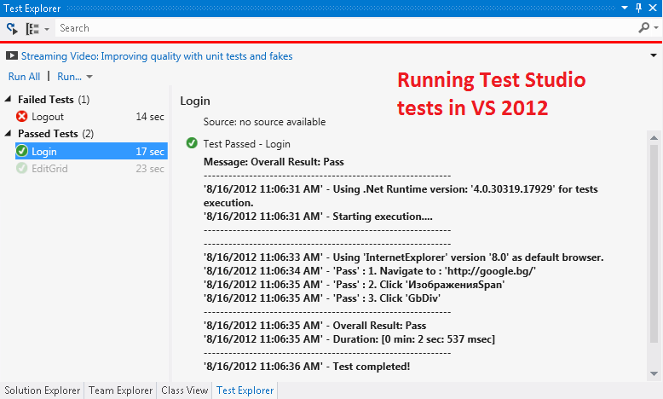
Task: Switch to the Solution Explorer tab
Action: point(43,390)
